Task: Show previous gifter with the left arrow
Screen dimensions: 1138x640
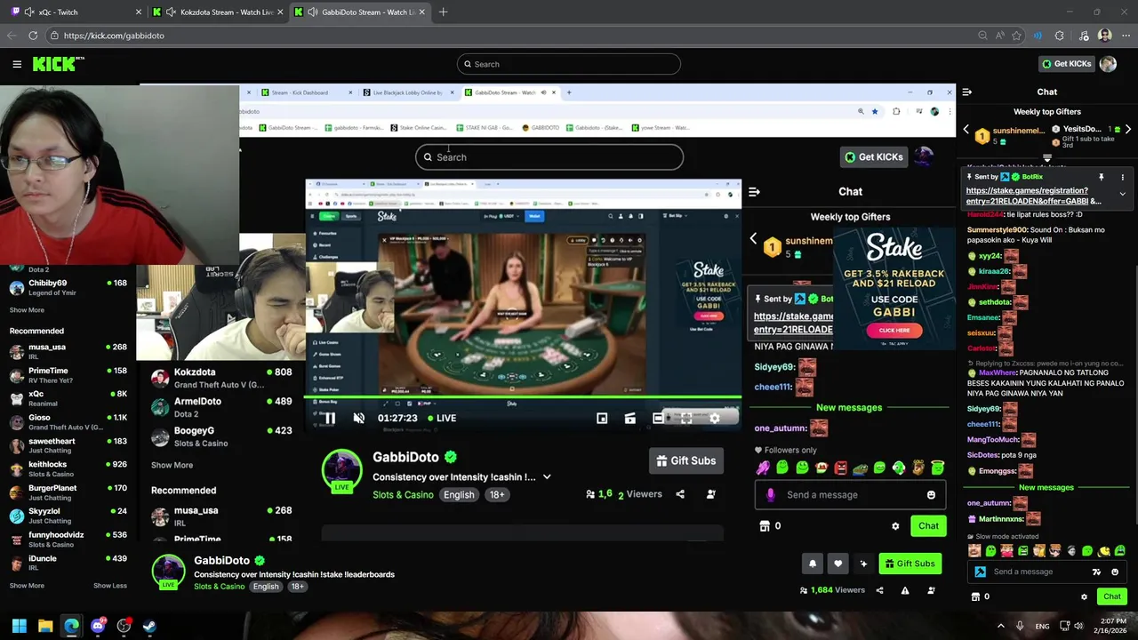Action: point(966,130)
